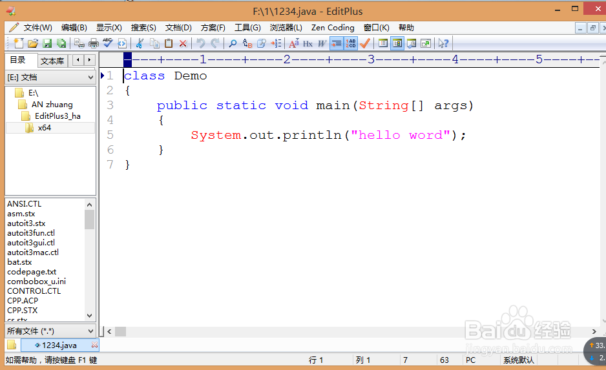This screenshot has width=606, height=370.
Task: Click the Undo arrow icon
Action: click(200, 43)
